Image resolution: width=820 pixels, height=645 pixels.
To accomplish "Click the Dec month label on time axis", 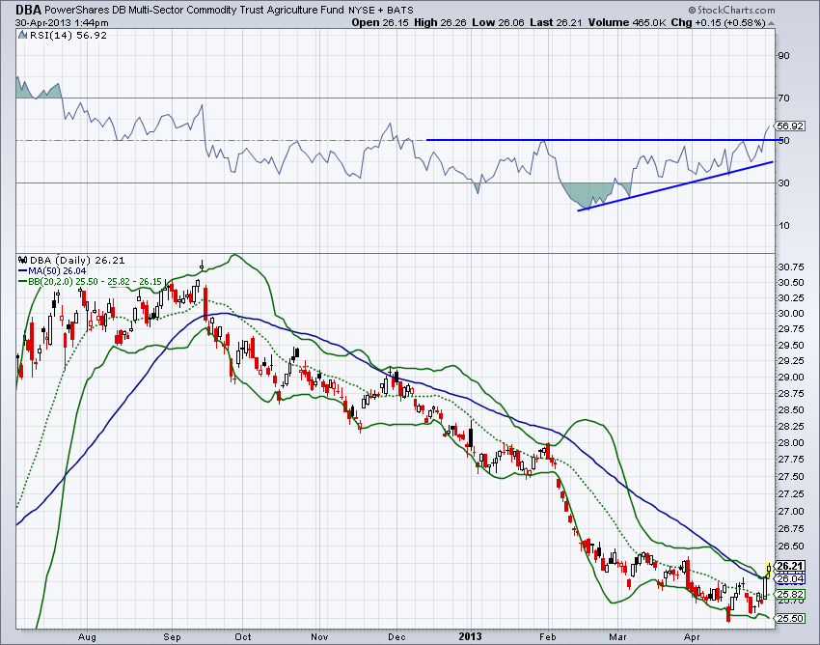I will pyautogui.click(x=396, y=637).
